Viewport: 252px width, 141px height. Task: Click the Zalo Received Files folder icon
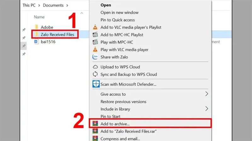(37, 34)
